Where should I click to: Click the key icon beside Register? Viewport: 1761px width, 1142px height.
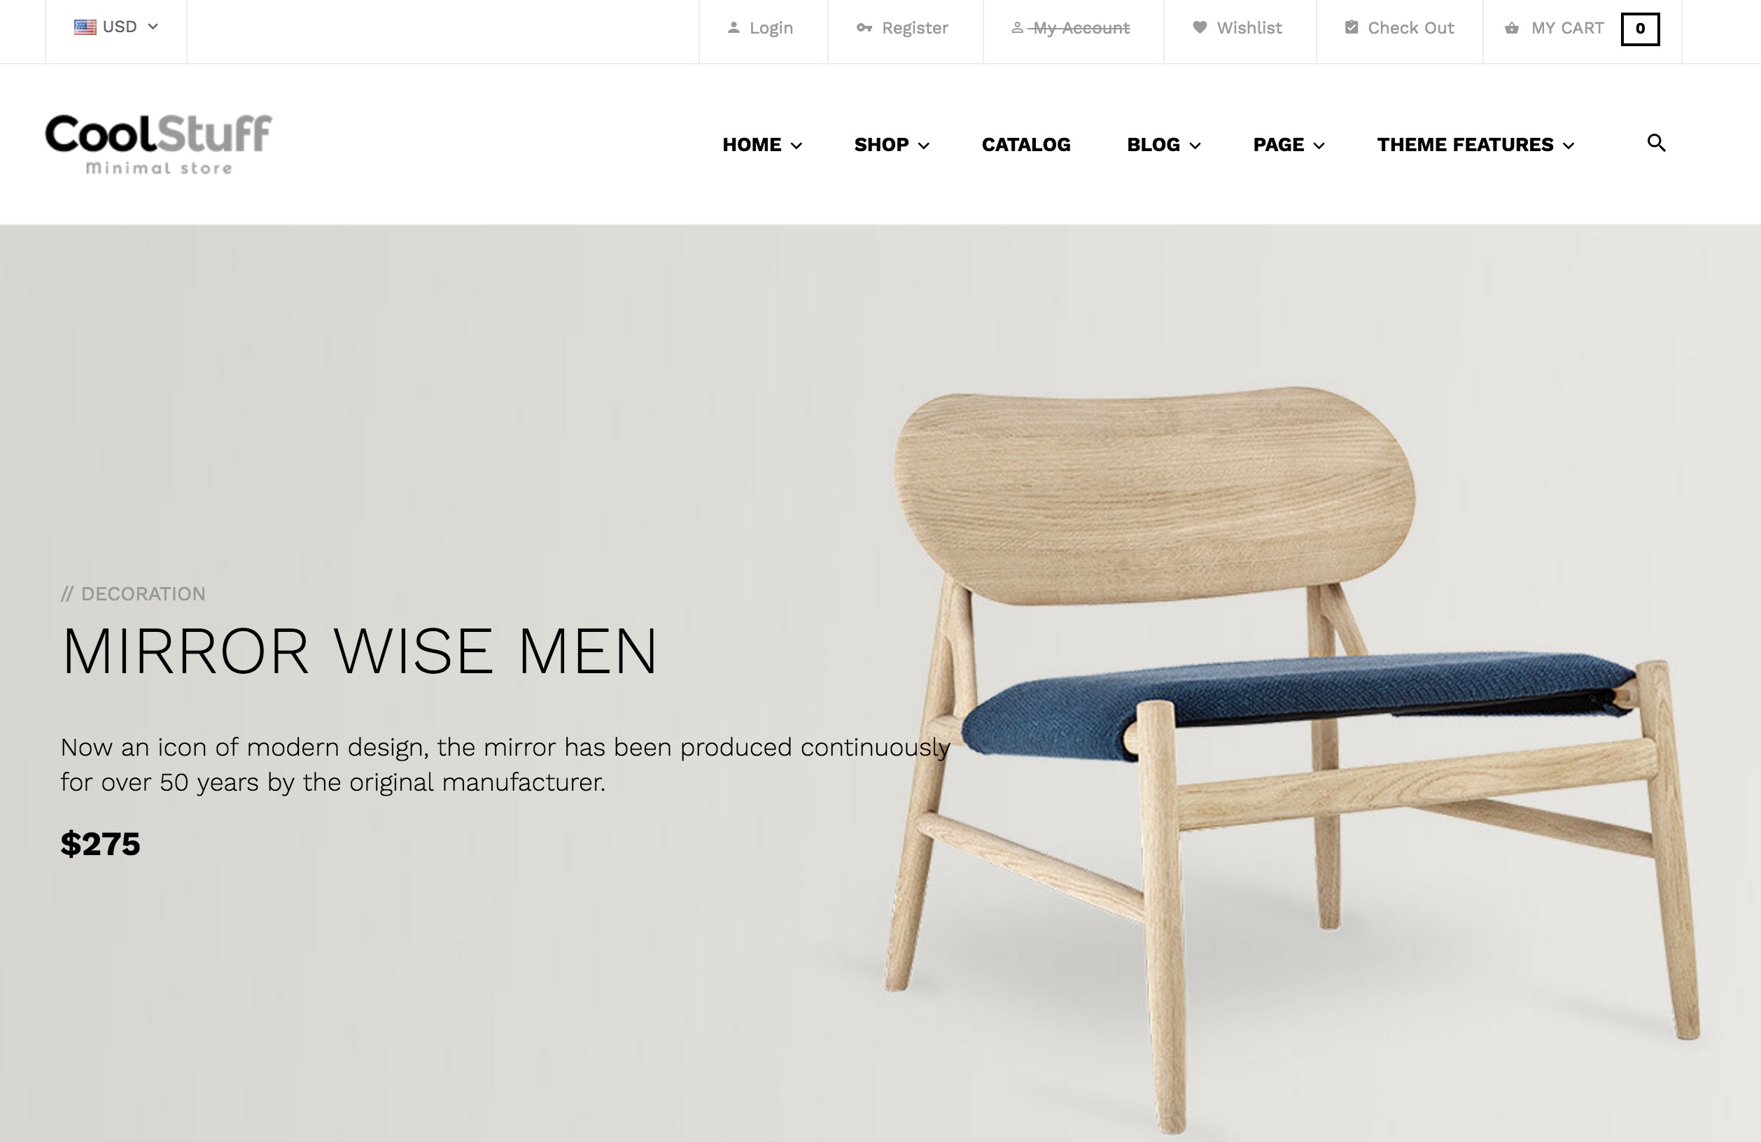tap(864, 27)
